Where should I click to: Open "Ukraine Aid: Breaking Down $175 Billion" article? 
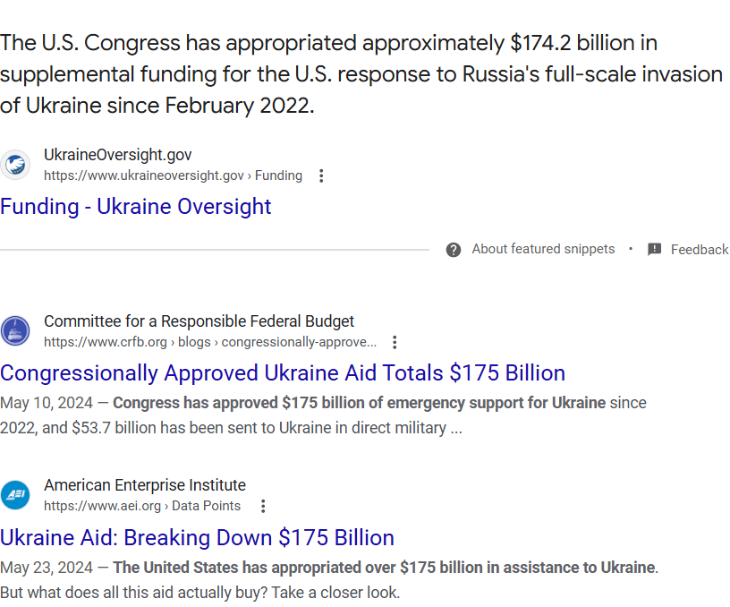[x=197, y=538]
